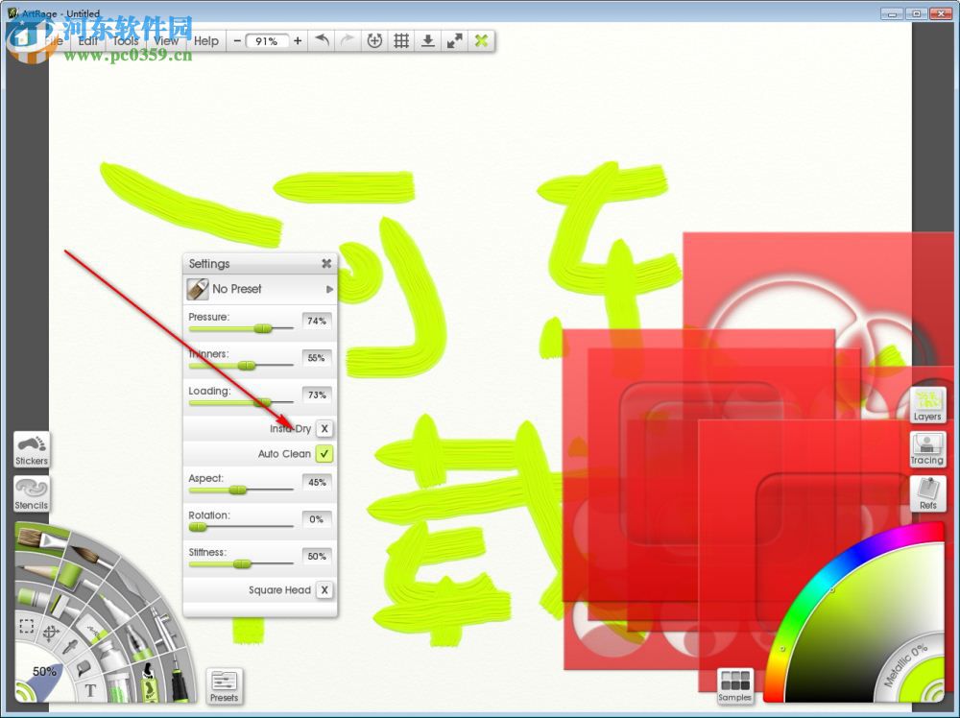Click the fullscreen arrows toolbar icon
This screenshot has height=718, width=960.
454,40
